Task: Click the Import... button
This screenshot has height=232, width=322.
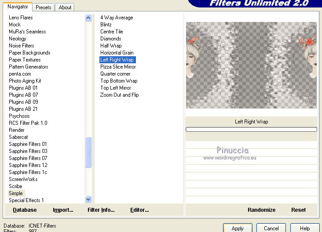Action: 63,210
